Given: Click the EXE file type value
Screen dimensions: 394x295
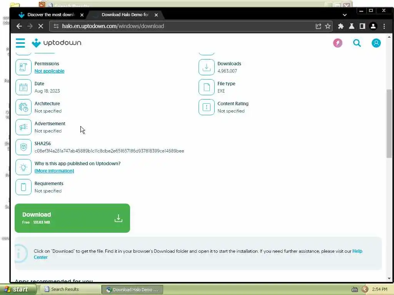Looking at the screenshot, I should click(x=221, y=91).
